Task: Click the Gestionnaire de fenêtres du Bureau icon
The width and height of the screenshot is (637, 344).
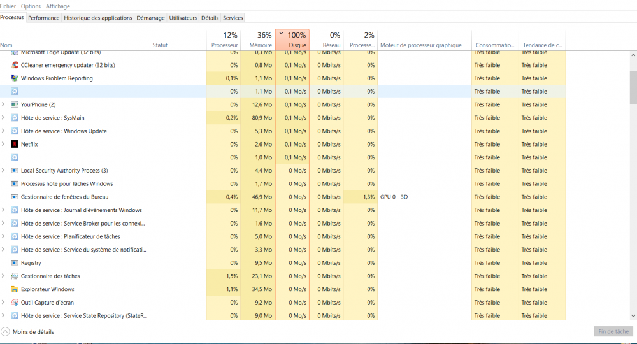Action: click(15, 197)
